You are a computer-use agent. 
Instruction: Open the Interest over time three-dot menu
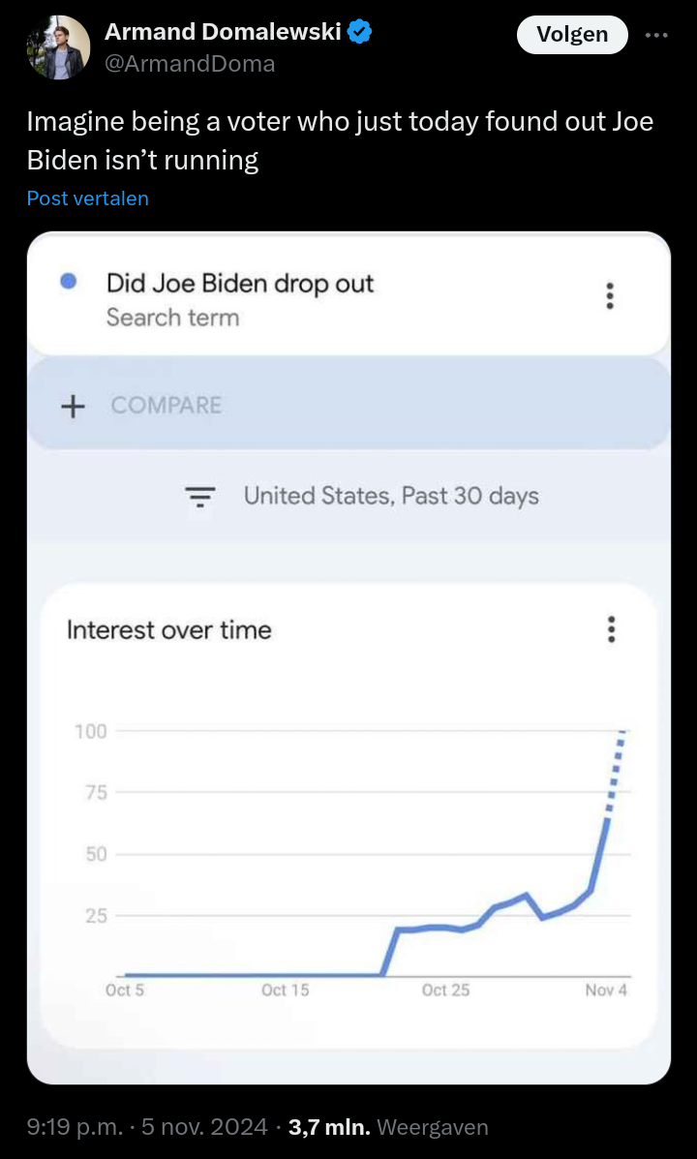pos(611,629)
